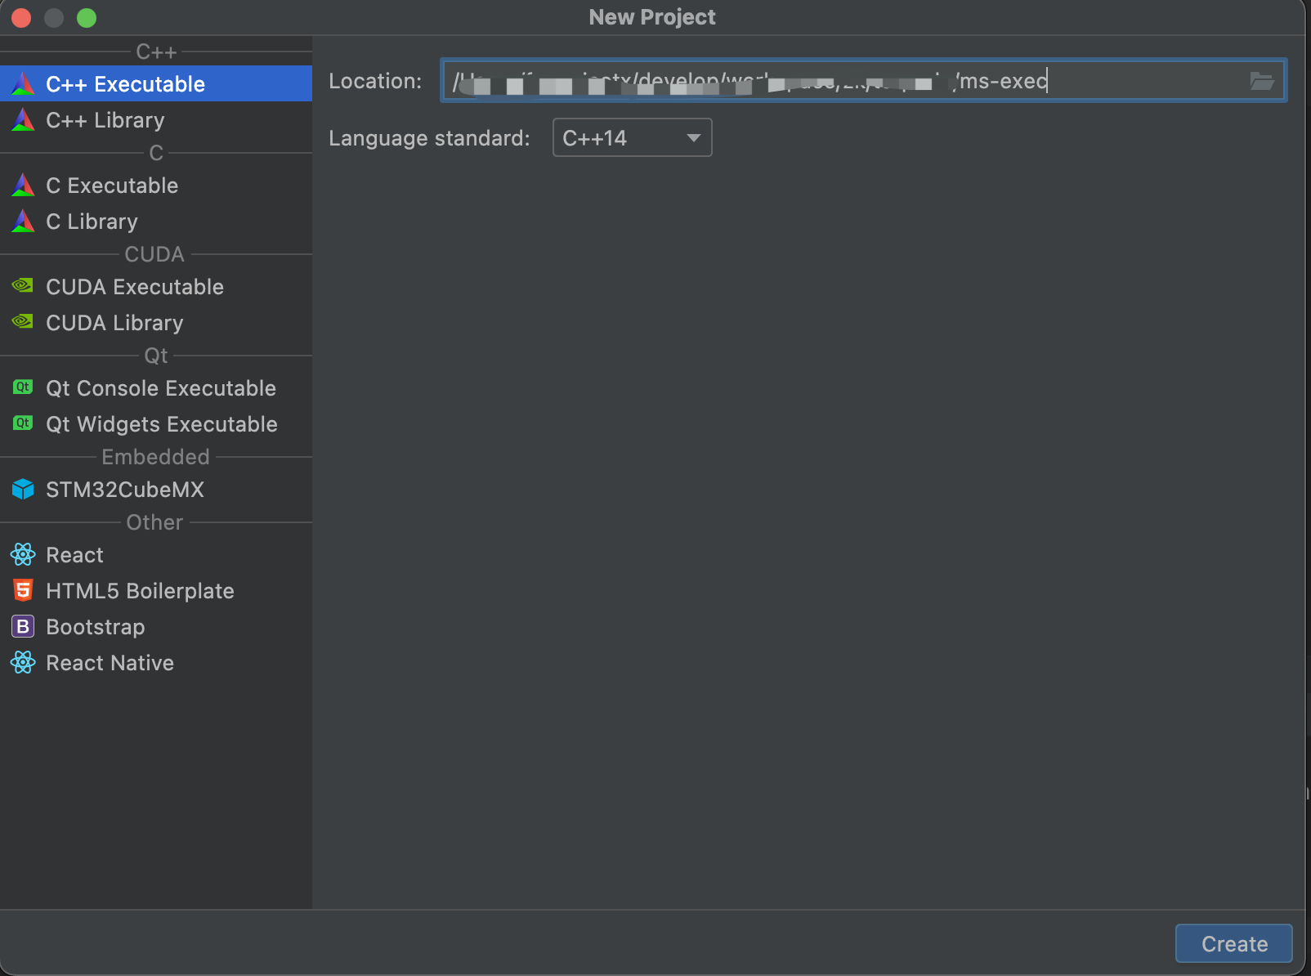The width and height of the screenshot is (1311, 976).
Task: Click the React atom icon
Action: click(23, 554)
